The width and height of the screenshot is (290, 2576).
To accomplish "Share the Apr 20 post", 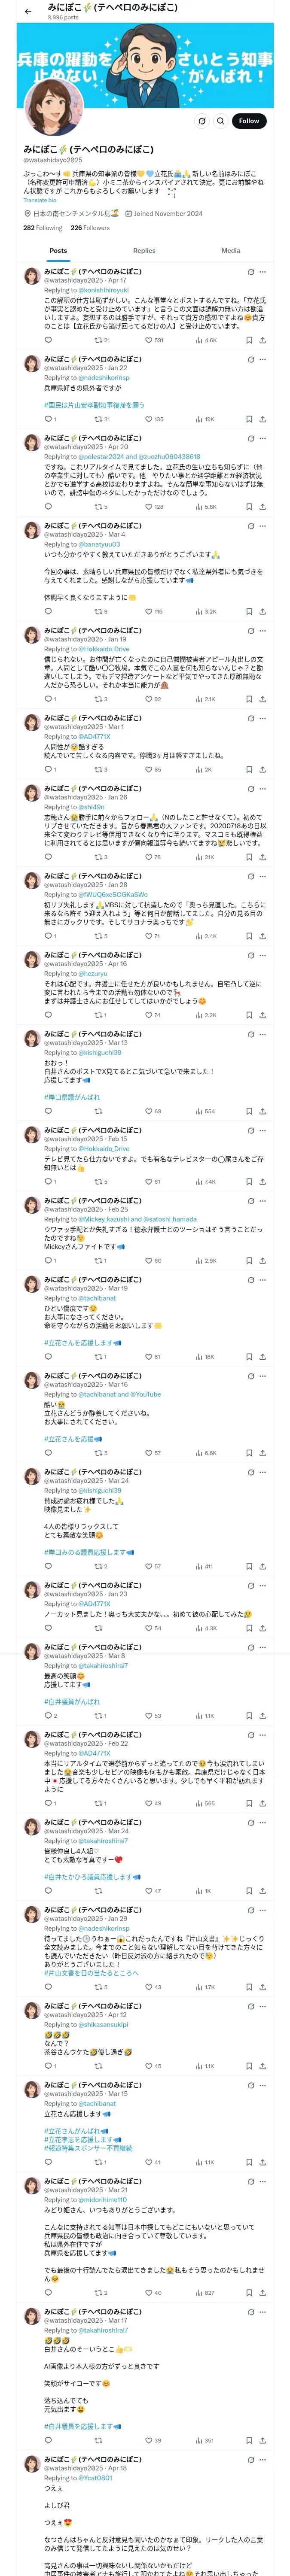I will (262, 507).
